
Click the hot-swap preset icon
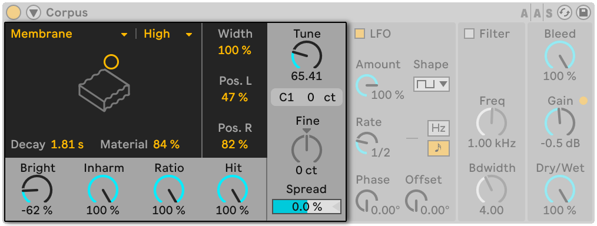[x=565, y=13]
